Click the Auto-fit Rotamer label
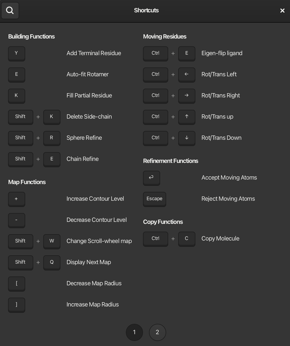The image size is (290, 346). point(87,74)
